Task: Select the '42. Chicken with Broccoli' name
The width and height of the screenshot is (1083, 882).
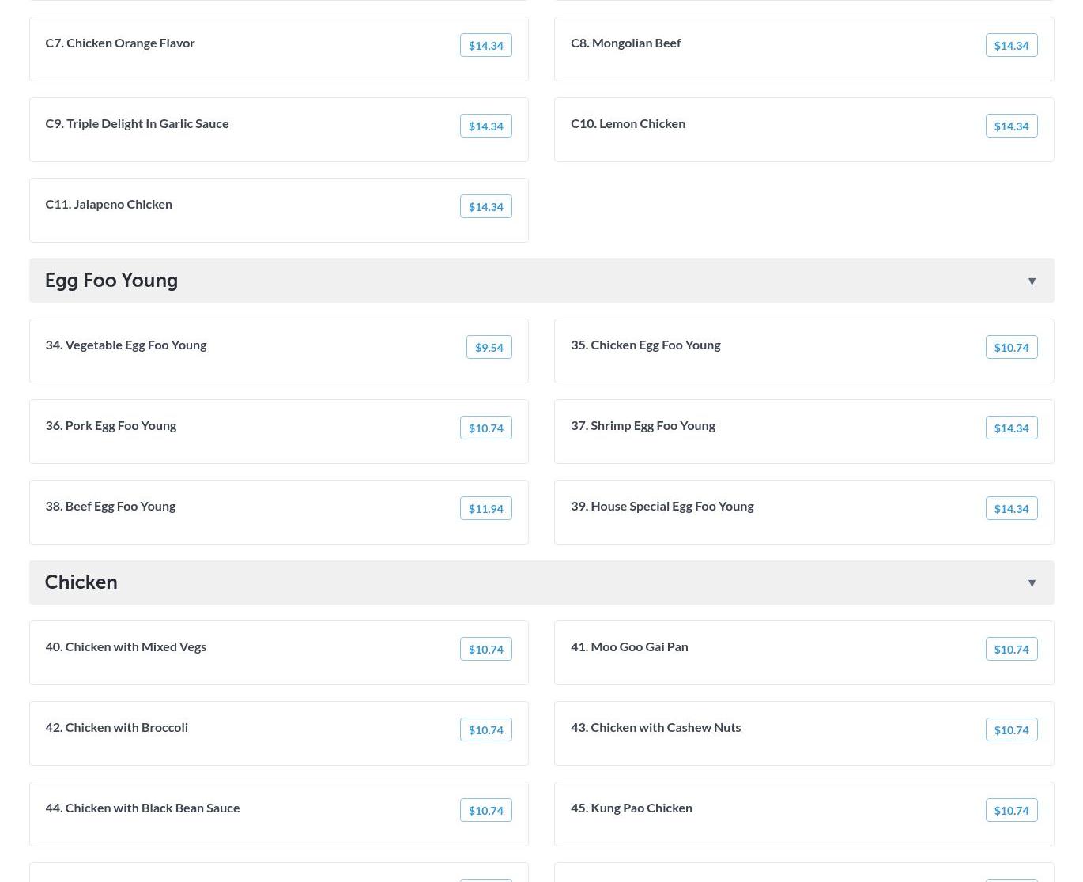Action: point(116,727)
